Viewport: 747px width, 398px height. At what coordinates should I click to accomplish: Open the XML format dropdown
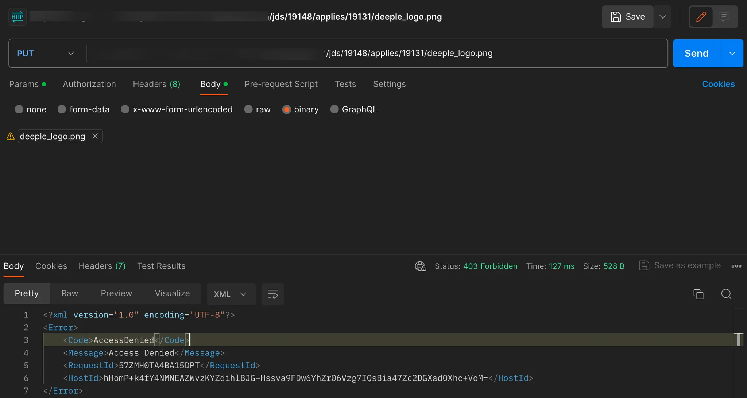click(x=231, y=294)
